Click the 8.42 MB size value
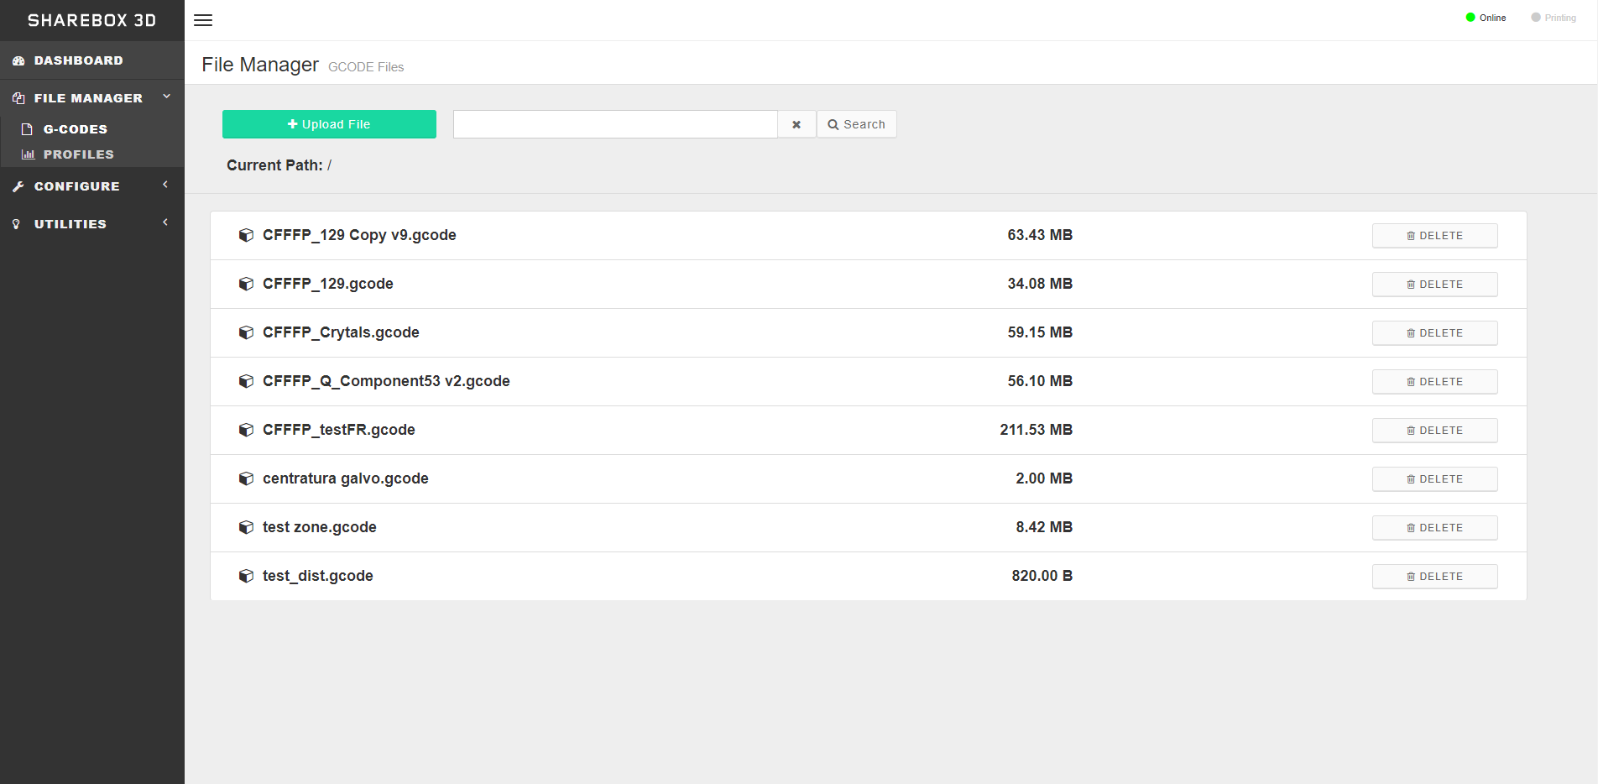Viewport: 1598px width, 784px height. (1044, 527)
